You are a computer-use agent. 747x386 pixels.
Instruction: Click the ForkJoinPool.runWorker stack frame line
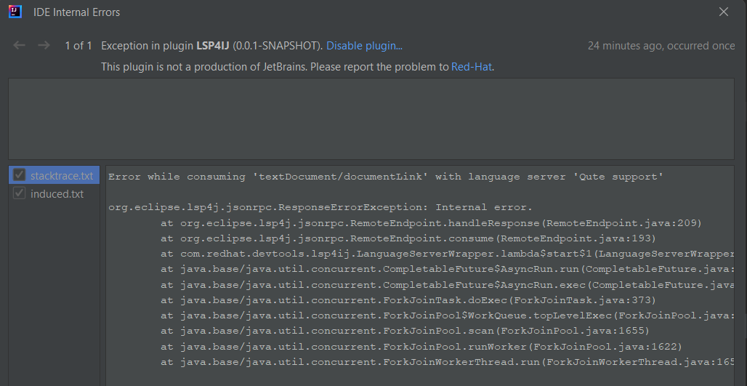click(x=421, y=347)
